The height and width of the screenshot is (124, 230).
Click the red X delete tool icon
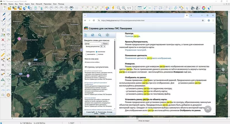click(3, 40)
